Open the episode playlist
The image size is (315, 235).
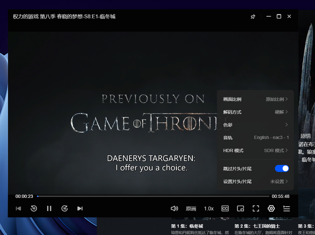287,209
